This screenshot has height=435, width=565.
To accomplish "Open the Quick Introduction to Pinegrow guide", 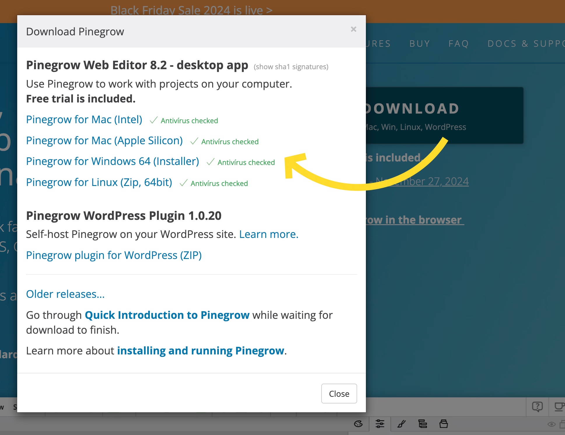I will [x=167, y=315].
